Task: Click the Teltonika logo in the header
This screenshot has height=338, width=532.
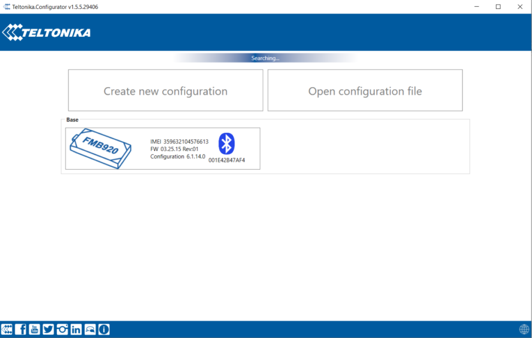Action: coord(46,33)
